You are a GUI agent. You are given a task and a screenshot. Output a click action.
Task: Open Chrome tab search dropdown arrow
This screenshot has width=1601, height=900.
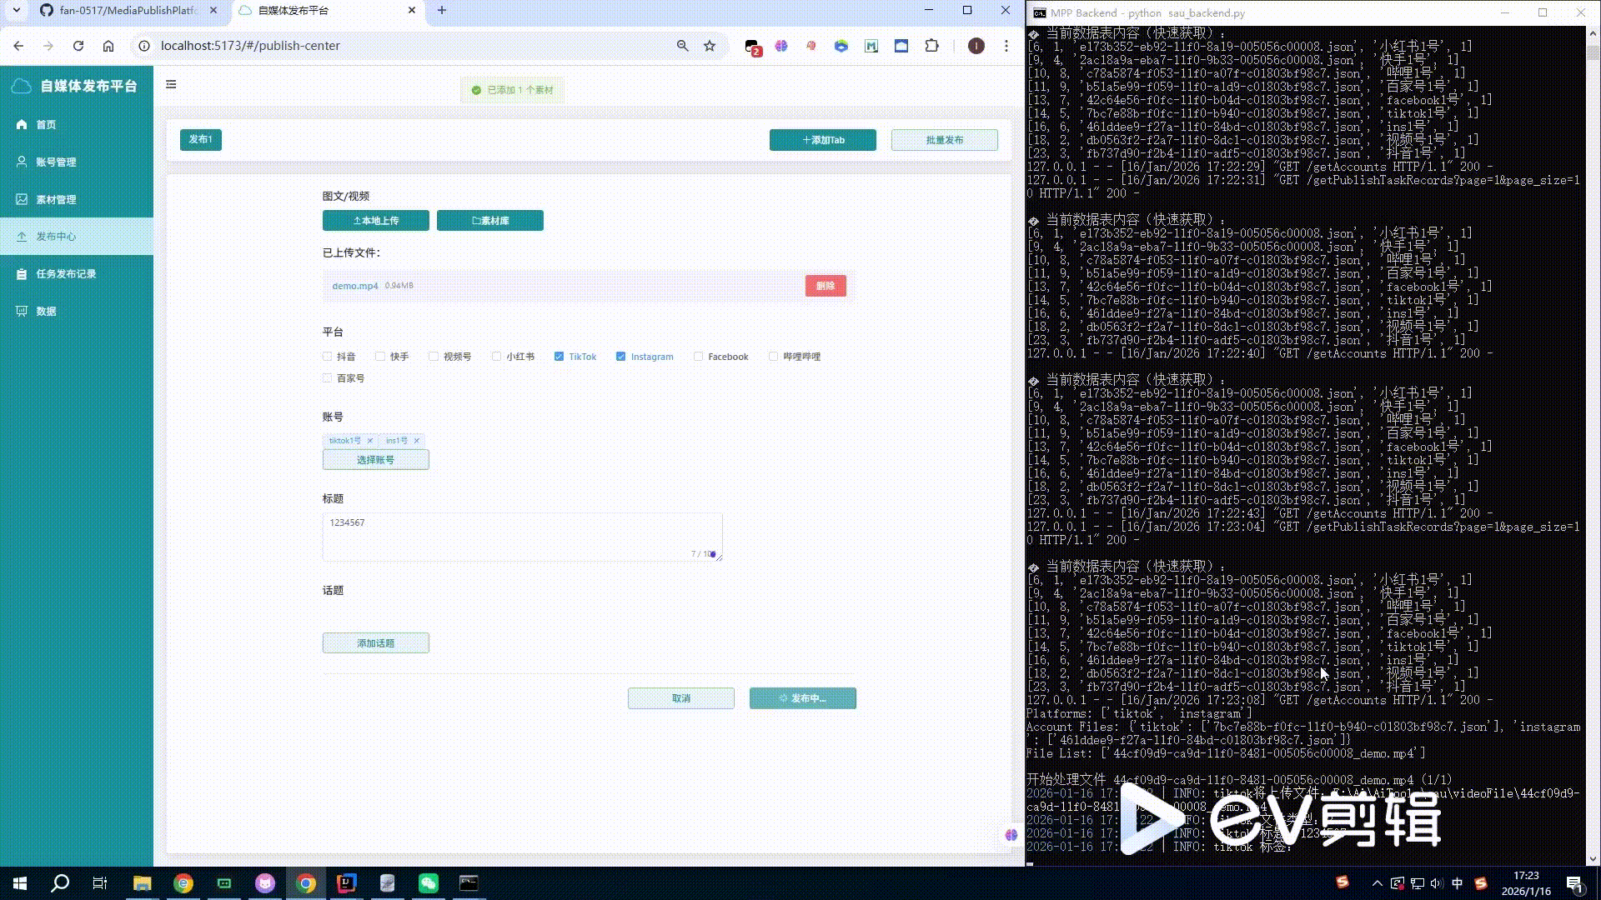tap(16, 11)
